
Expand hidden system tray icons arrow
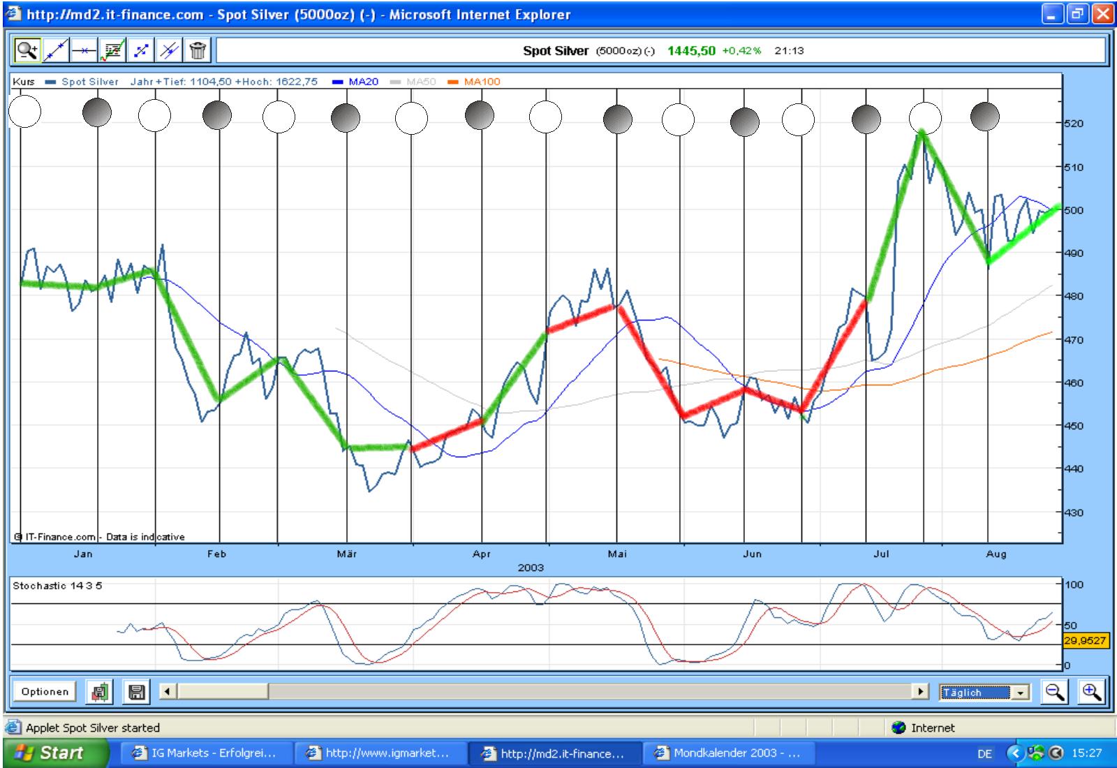click(1016, 753)
